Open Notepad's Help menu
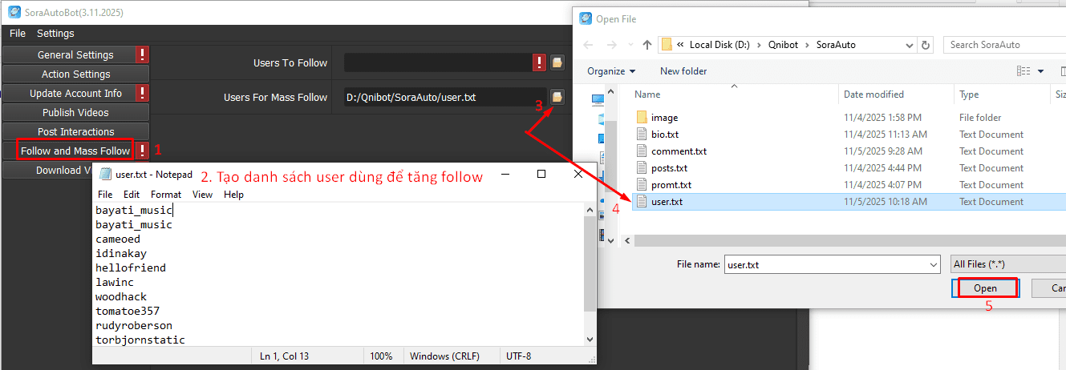The width and height of the screenshot is (1066, 370). pos(233,195)
